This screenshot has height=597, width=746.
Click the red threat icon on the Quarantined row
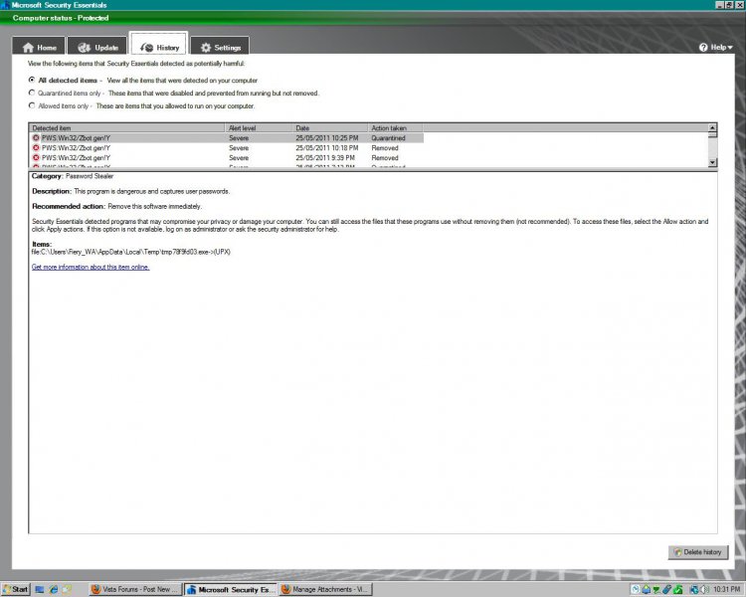pos(36,137)
